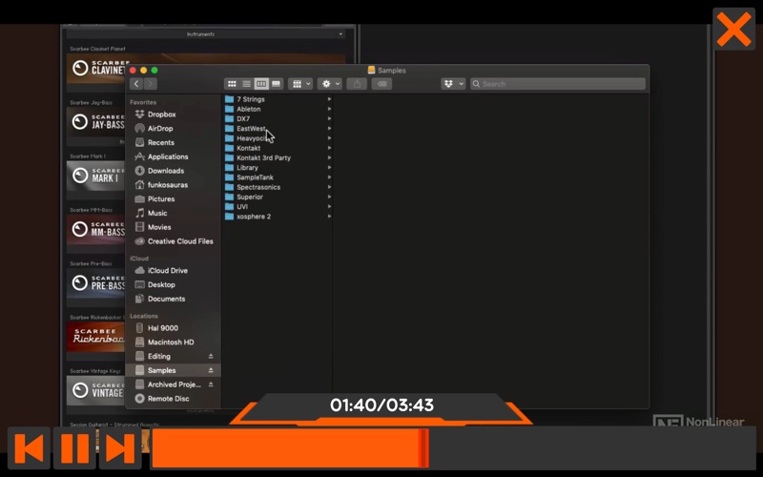Switch Finder to icon view
Image resolution: width=763 pixels, height=477 pixels.
[x=232, y=84]
